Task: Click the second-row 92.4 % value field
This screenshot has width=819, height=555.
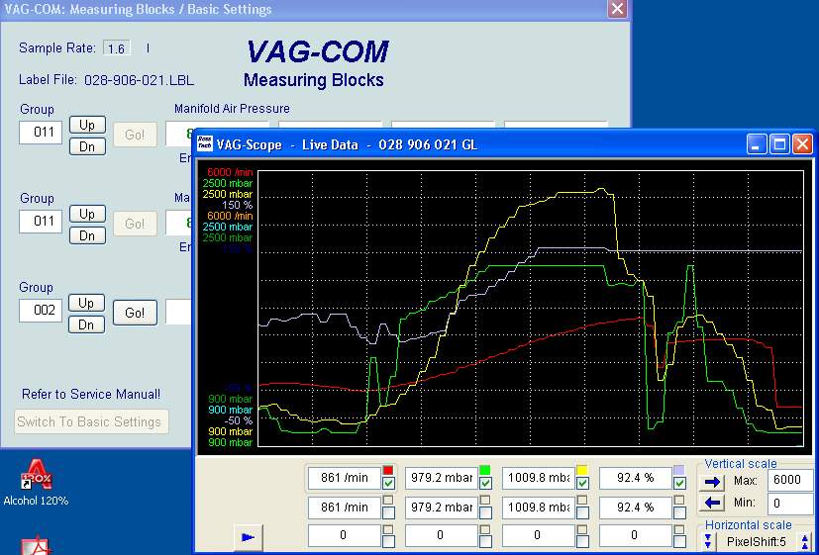Action: 635,508
